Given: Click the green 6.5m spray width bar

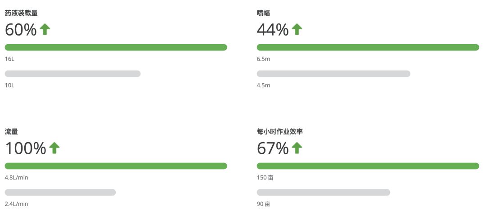Looking at the screenshot, I should pos(368,47).
